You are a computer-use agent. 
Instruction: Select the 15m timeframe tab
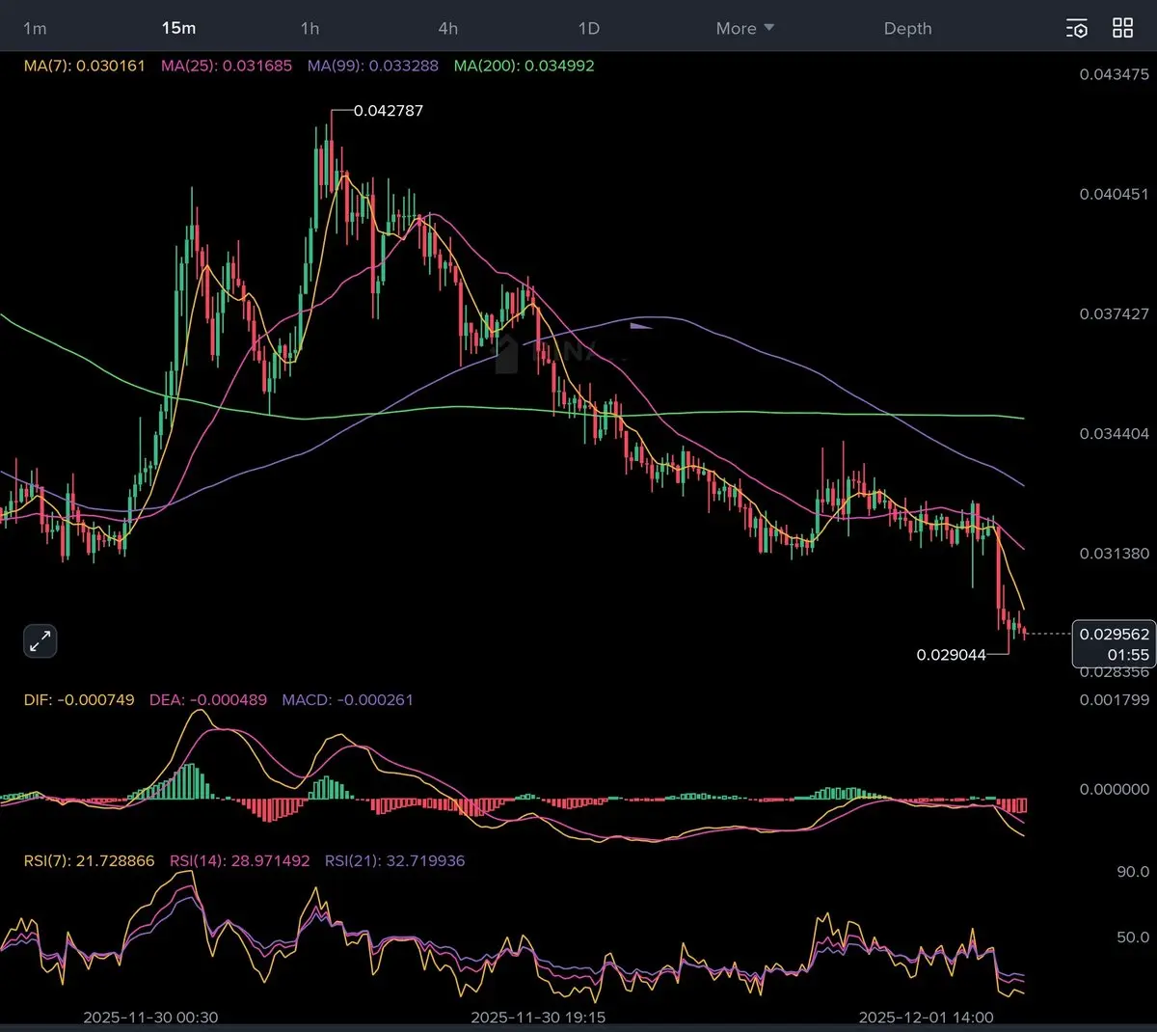tap(178, 28)
